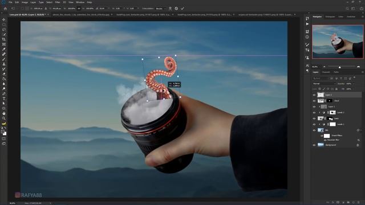Open the workspace switcher dropdown
This screenshot has width=365, height=205.
[x=354, y=9]
